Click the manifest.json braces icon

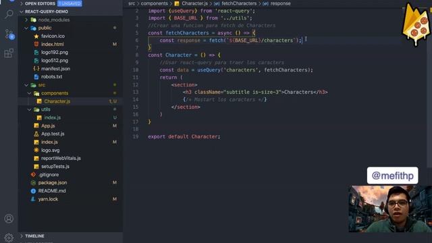[x=36, y=69]
